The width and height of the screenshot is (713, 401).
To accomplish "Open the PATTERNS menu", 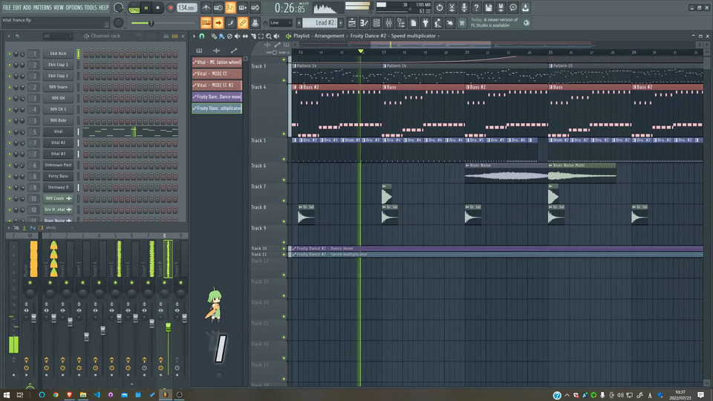I will pos(42,7).
